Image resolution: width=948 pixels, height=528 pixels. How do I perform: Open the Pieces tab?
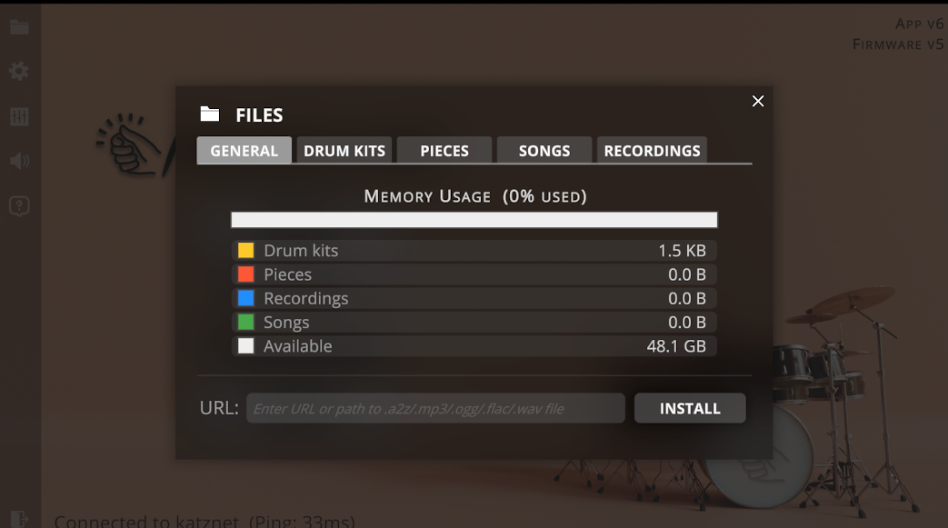click(x=444, y=150)
